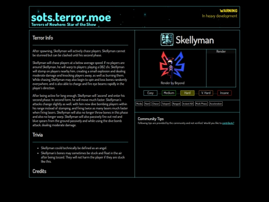Click the paragraph starting 'Skellyman will chase players'
This screenshot has width=269, height=202.
pyautogui.click(x=80, y=75)
